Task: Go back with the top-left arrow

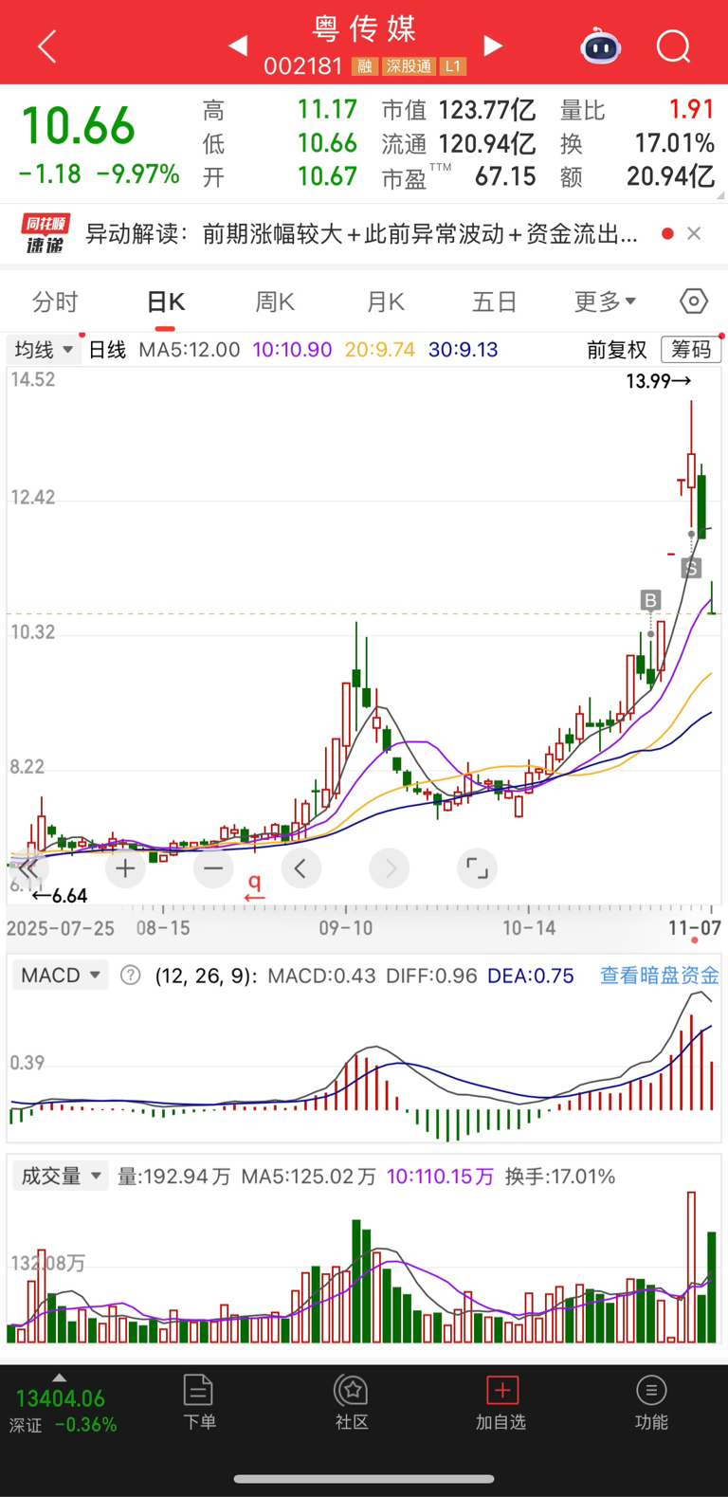Action: click(47, 46)
